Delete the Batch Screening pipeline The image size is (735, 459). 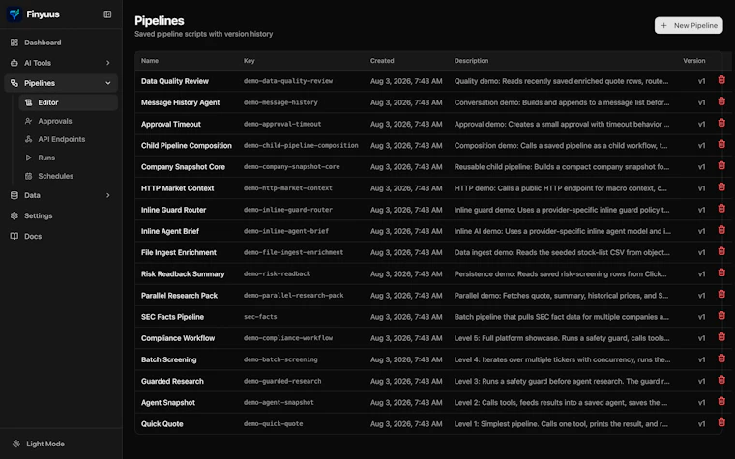(x=721, y=359)
